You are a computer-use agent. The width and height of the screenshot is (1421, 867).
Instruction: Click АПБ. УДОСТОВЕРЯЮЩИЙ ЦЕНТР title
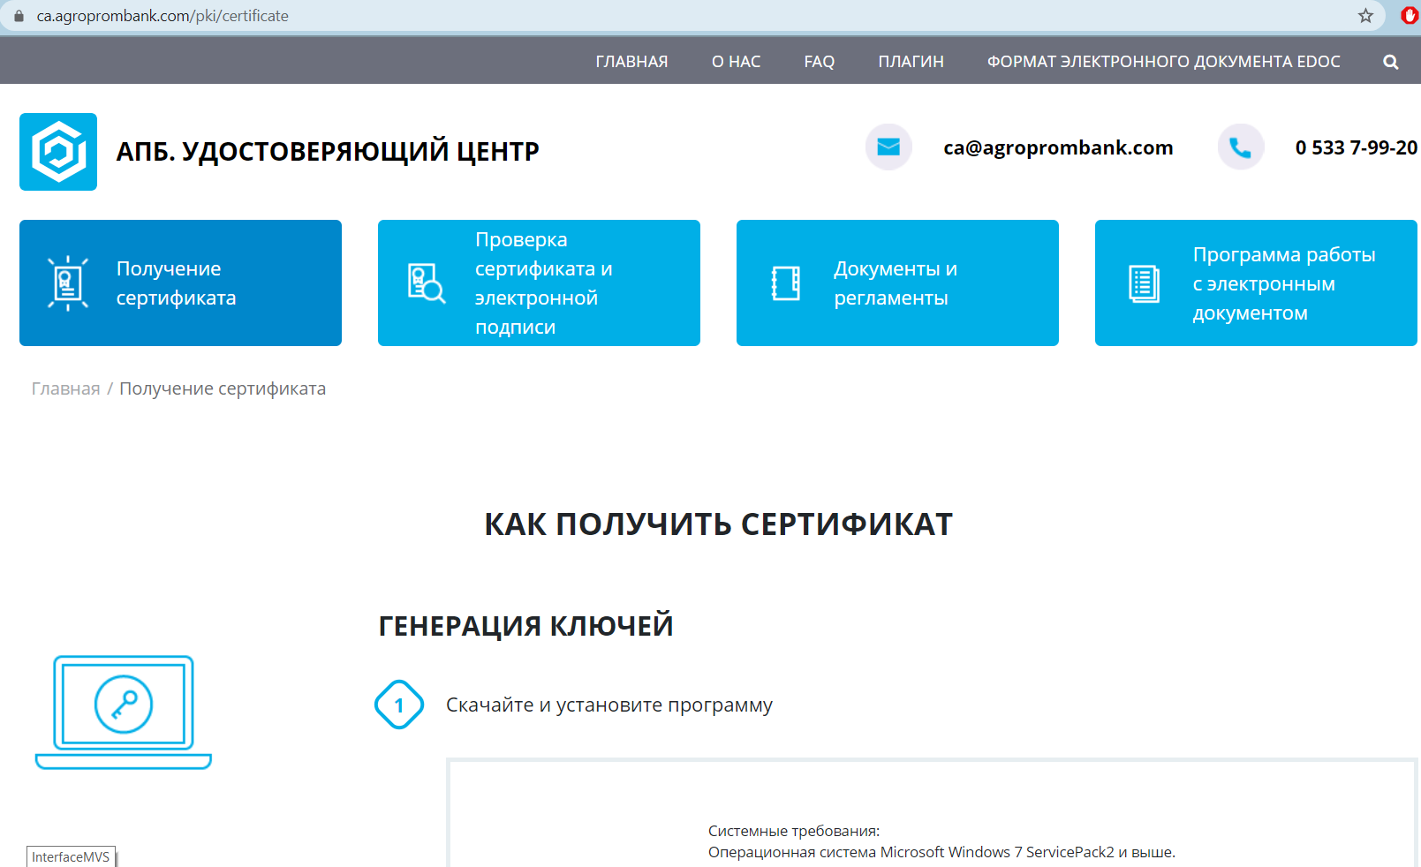pyautogui.click(x=328, y=152)
